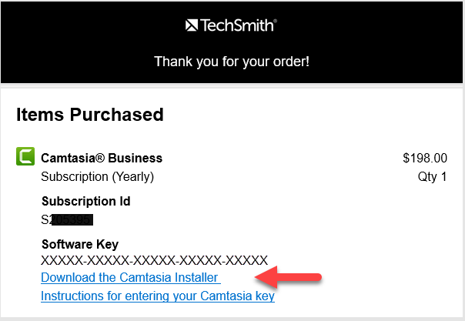This screenshot has width=465, height=321.
Task: Click the red arrow annotation
Action: coord(292,276)
